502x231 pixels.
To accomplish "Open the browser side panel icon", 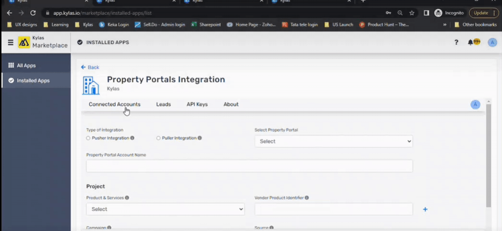I will tap(426, 13).
